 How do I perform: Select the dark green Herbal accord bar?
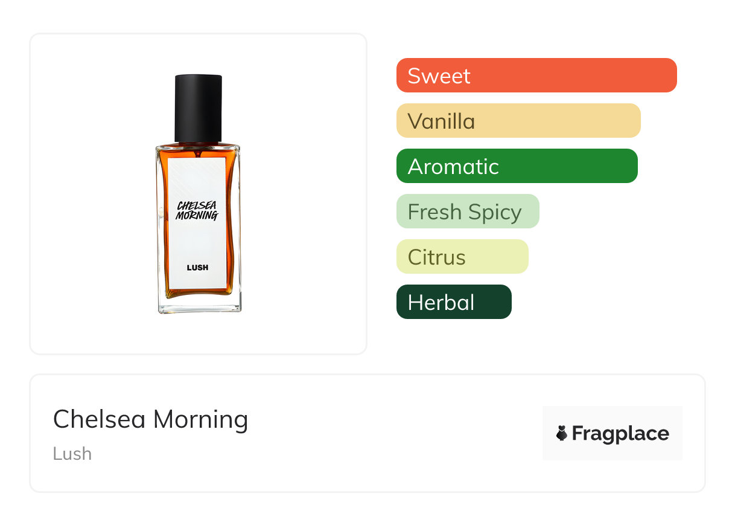[453, 302]
